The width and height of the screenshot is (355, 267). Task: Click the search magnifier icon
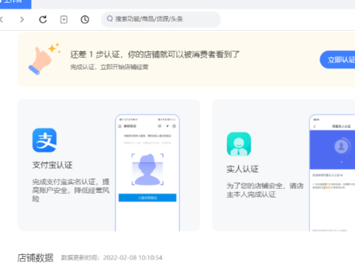110,19
